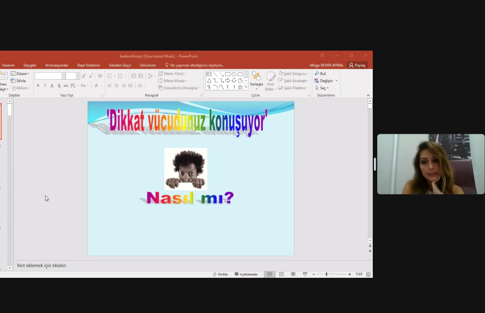Image resolution: width=485 pixels, height=313 pixels.
Task: Center text in Paragraf group
Action: pos(117,85)
